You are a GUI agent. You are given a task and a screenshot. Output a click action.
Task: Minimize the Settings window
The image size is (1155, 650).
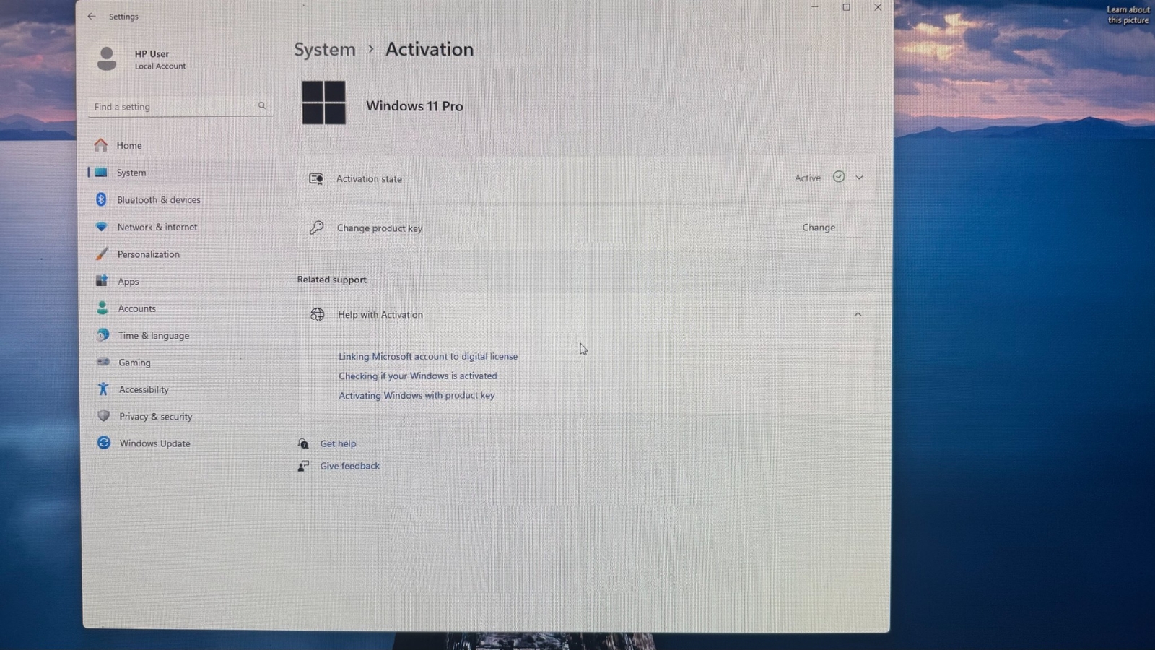(x=814, y=7)
